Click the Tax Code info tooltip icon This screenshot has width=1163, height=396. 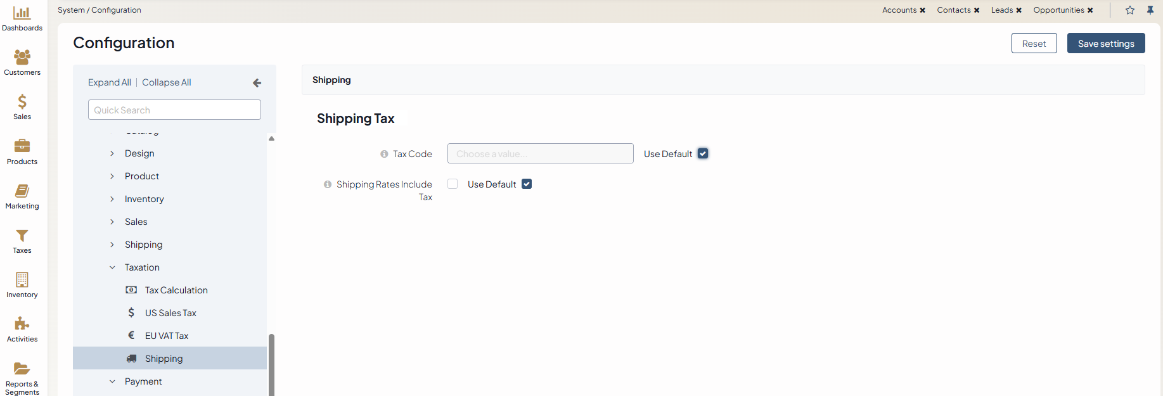coord(384,154)
